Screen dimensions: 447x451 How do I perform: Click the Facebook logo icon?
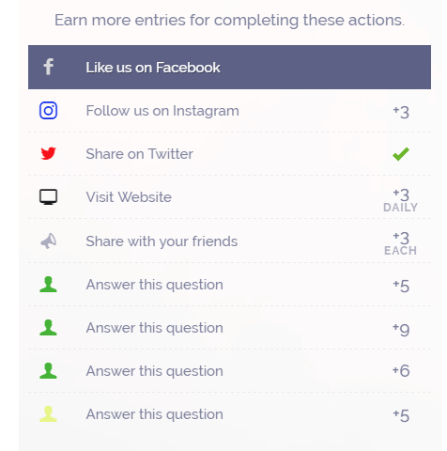tap(49, 67)
